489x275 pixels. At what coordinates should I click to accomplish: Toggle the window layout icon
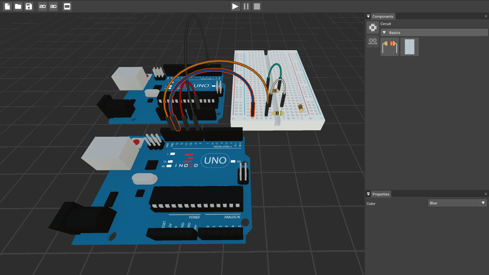tap(67, 6)
